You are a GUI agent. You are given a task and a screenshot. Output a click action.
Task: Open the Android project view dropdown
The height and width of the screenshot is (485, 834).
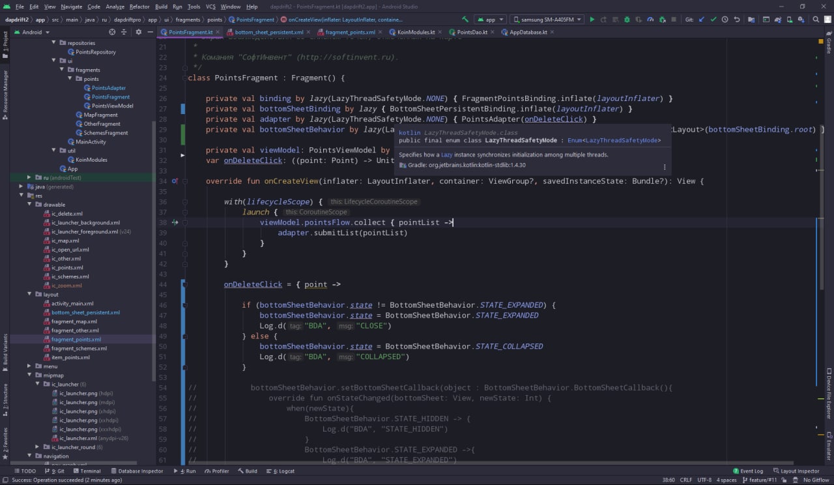pyautogui.click(x=31, y=32)
